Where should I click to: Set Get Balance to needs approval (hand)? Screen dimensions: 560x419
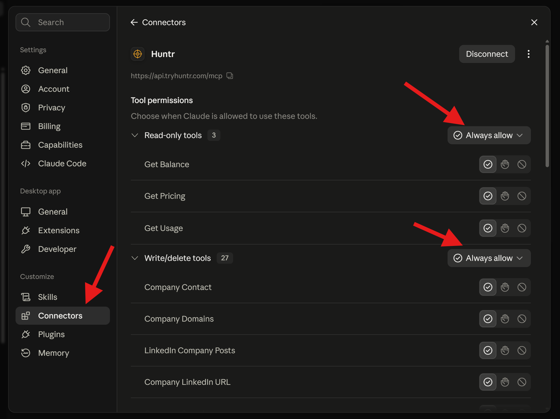[x=505, y=164]
